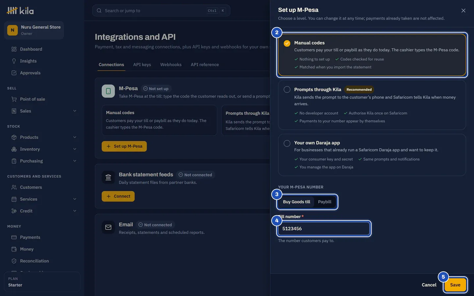Image resolution: width=474 pixels, height=296 pixels.
Task: Select the Manual codes option
Action: pos(372,55)
